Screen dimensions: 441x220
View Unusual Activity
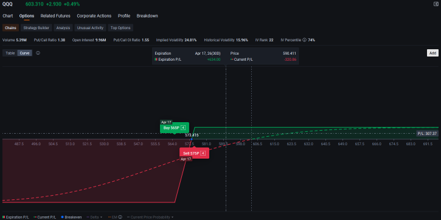pos(90,28)
